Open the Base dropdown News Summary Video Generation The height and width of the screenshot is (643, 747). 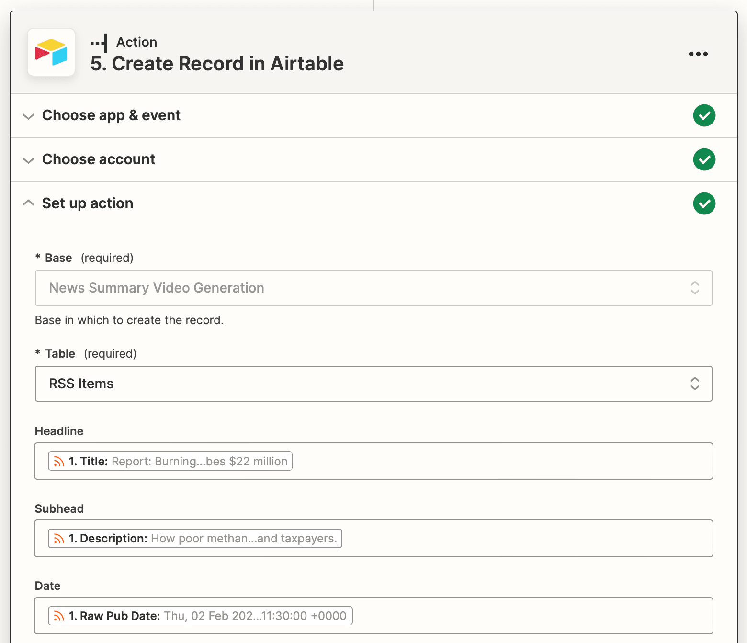click(373, 288)
